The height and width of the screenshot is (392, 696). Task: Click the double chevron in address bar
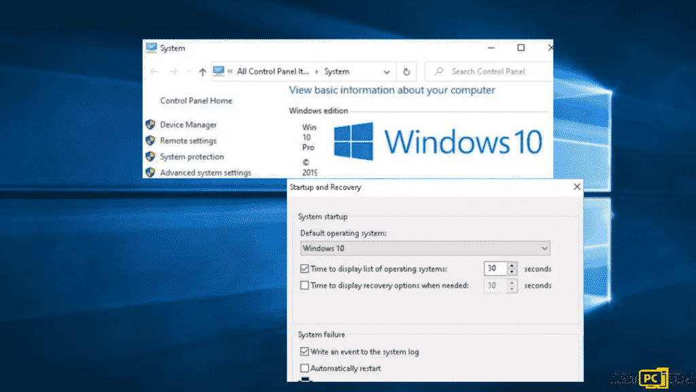coord(230,71)
